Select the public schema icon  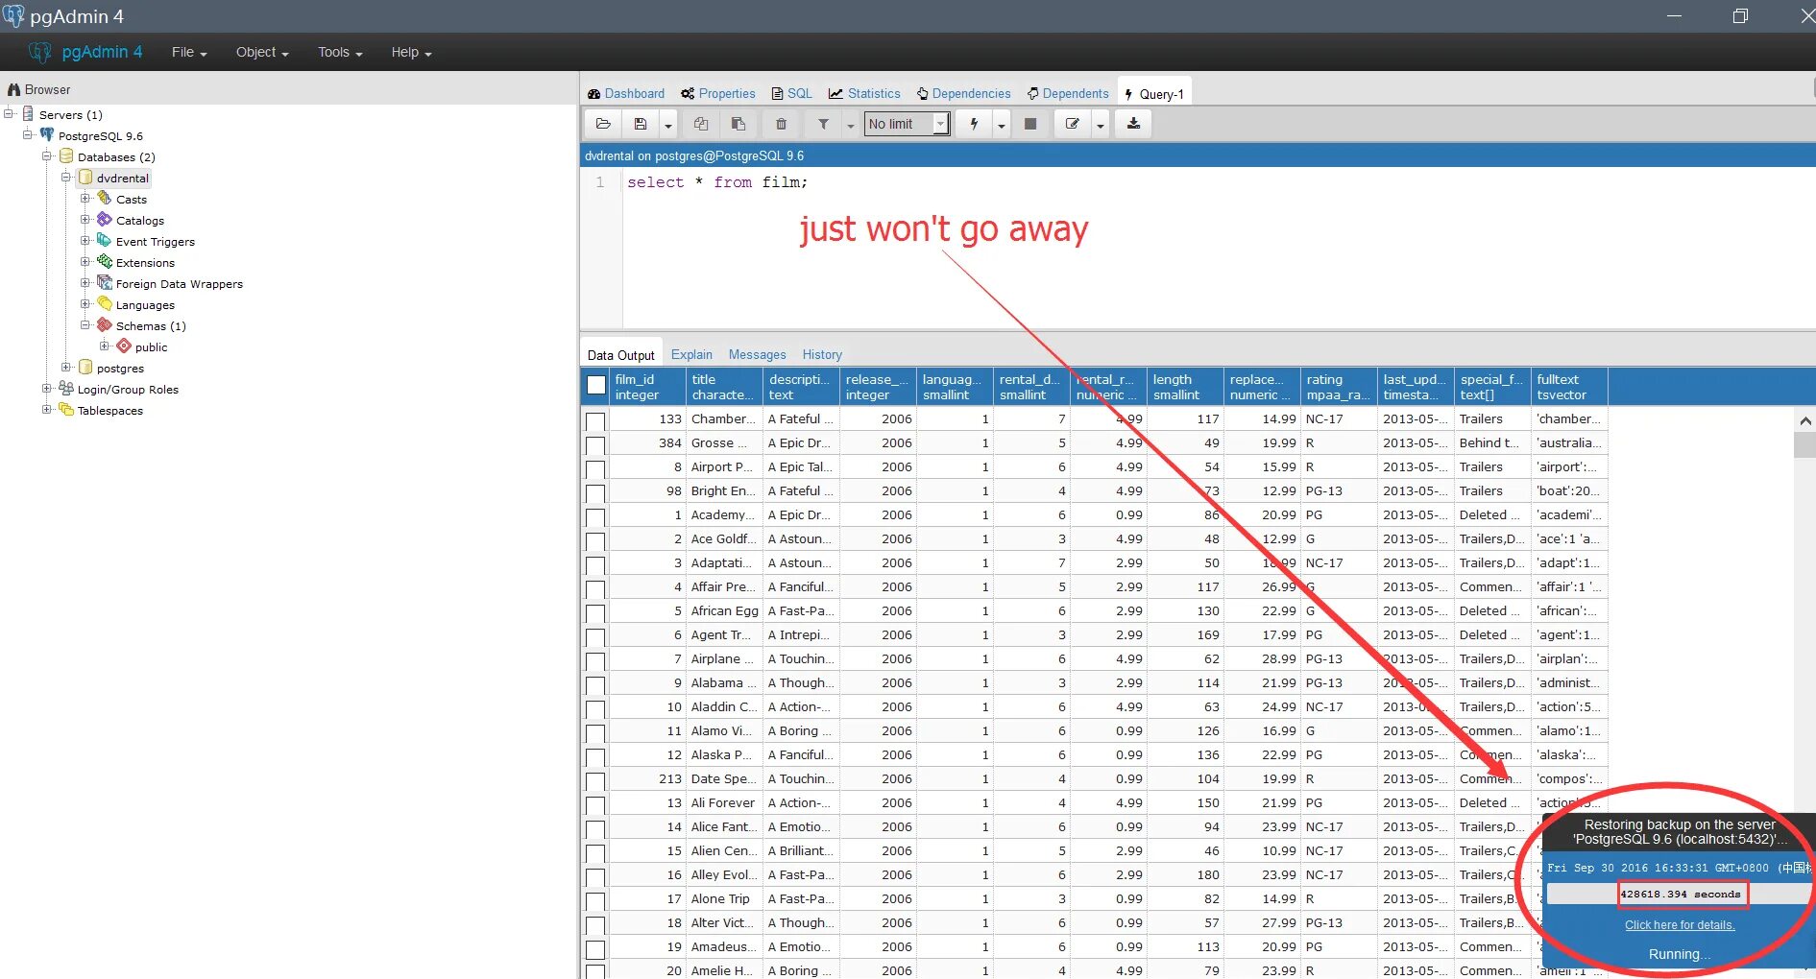(x=124, y=346)
